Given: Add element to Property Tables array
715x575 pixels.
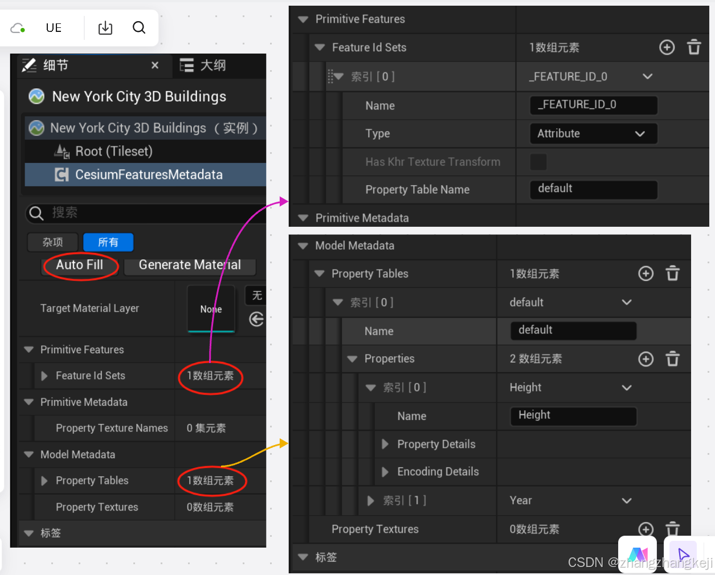Looking at the screenshot, I should pyautogui.click(x=645, y=274).
